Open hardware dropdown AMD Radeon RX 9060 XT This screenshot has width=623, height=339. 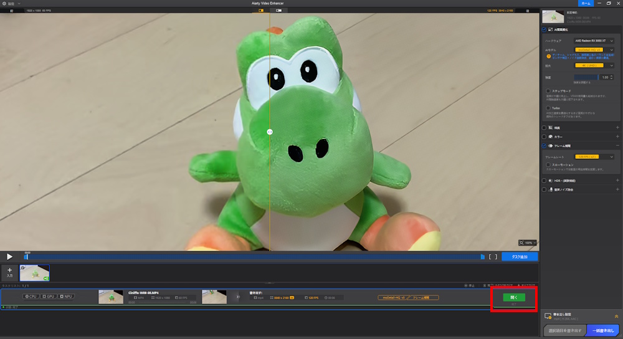(x=594, y=41)
